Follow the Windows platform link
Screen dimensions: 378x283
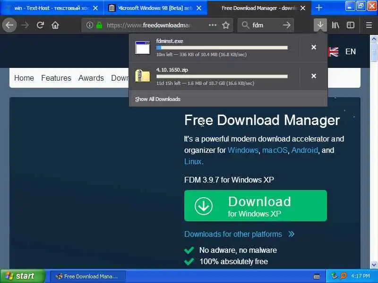(x=243, y=150)
